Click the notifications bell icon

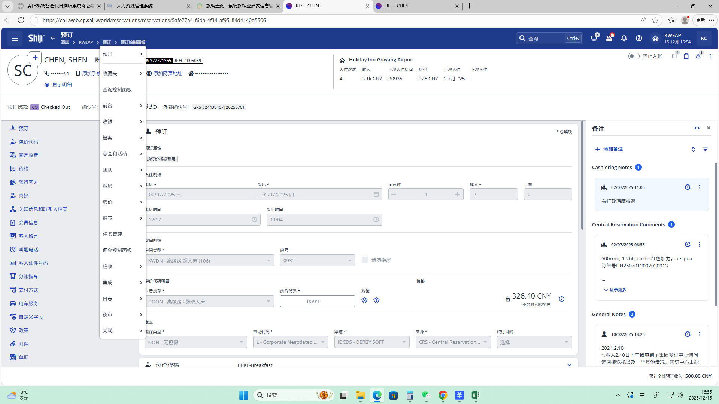coord(624,38)
